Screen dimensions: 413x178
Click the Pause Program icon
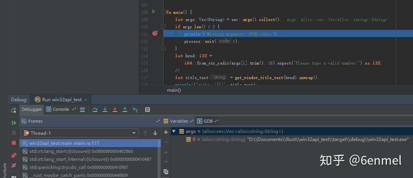[14, 133]
